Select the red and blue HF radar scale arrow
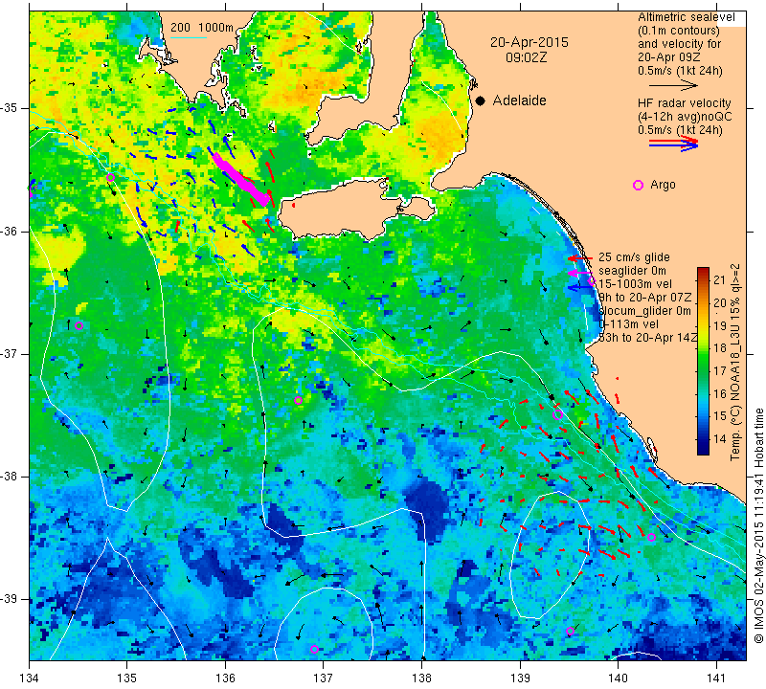This screenshot has height=689, width=766. [673, 144]
